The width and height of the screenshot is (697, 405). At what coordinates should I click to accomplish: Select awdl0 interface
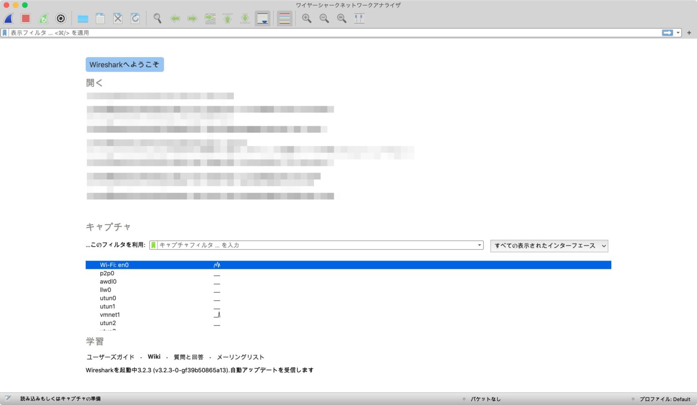coord(348,282)
